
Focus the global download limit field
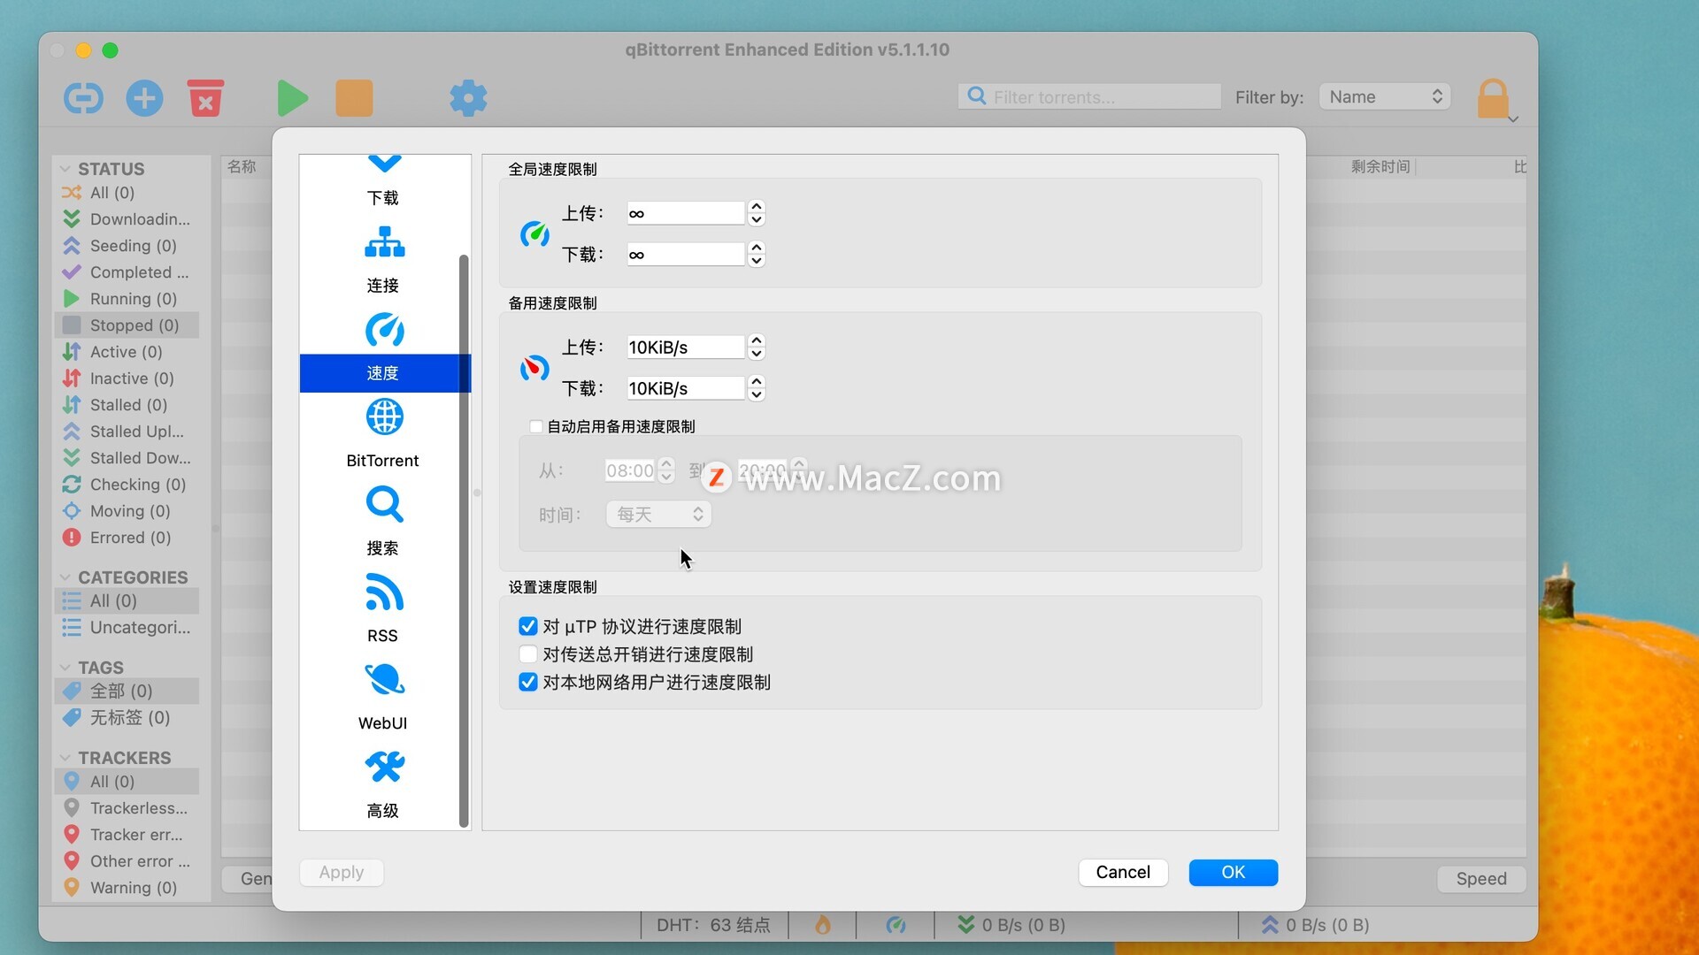pyautogui.click(x=686, y=254)
